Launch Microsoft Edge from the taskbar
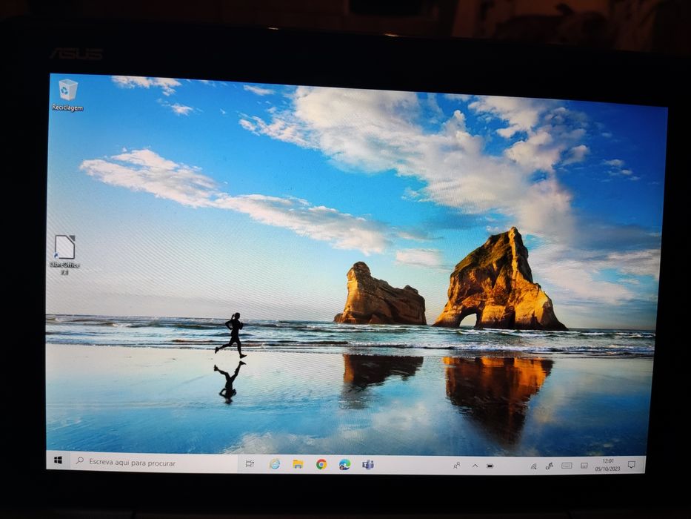Screen dimensions: 691x519 coord(344,464)
